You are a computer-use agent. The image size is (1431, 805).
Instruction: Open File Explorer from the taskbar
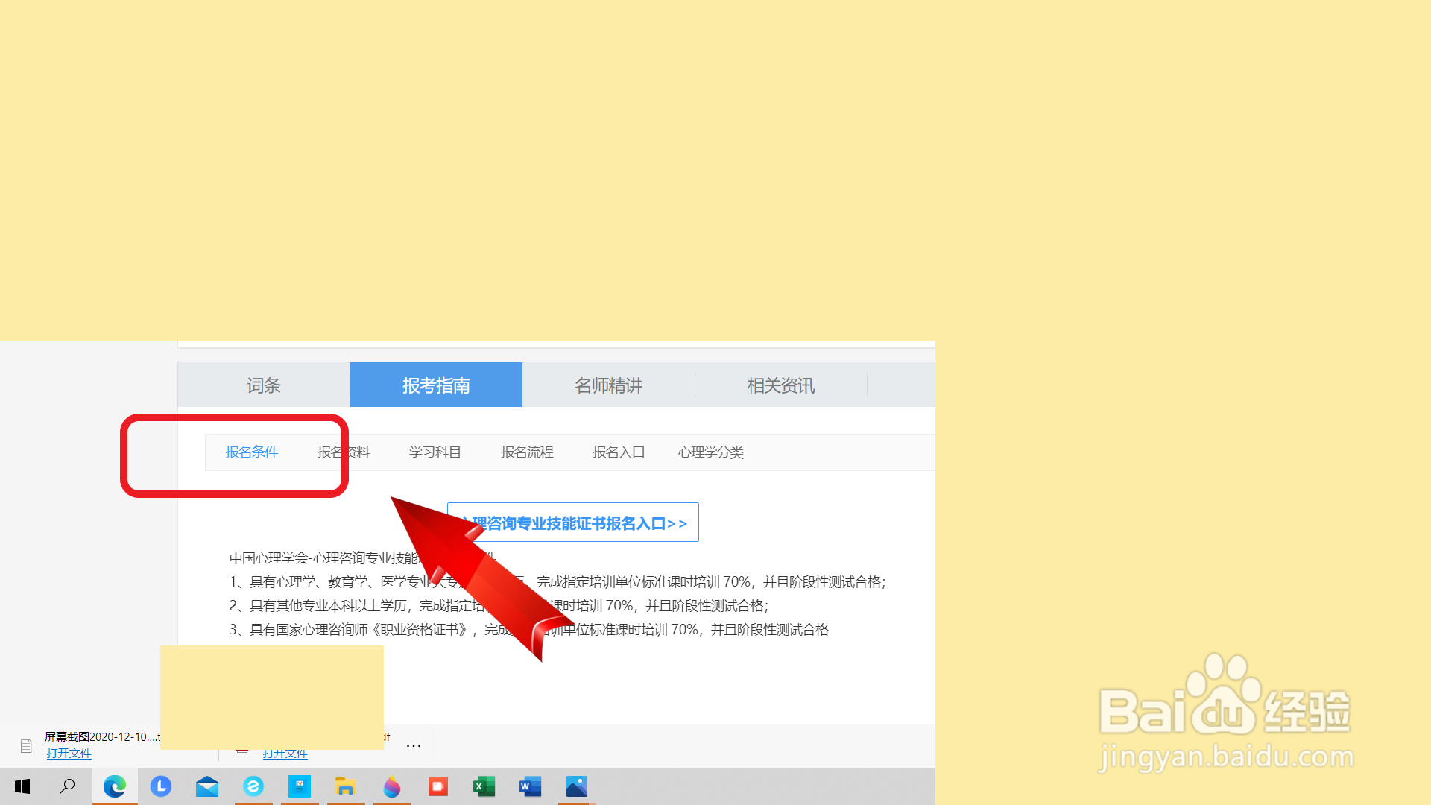(345, 786)
